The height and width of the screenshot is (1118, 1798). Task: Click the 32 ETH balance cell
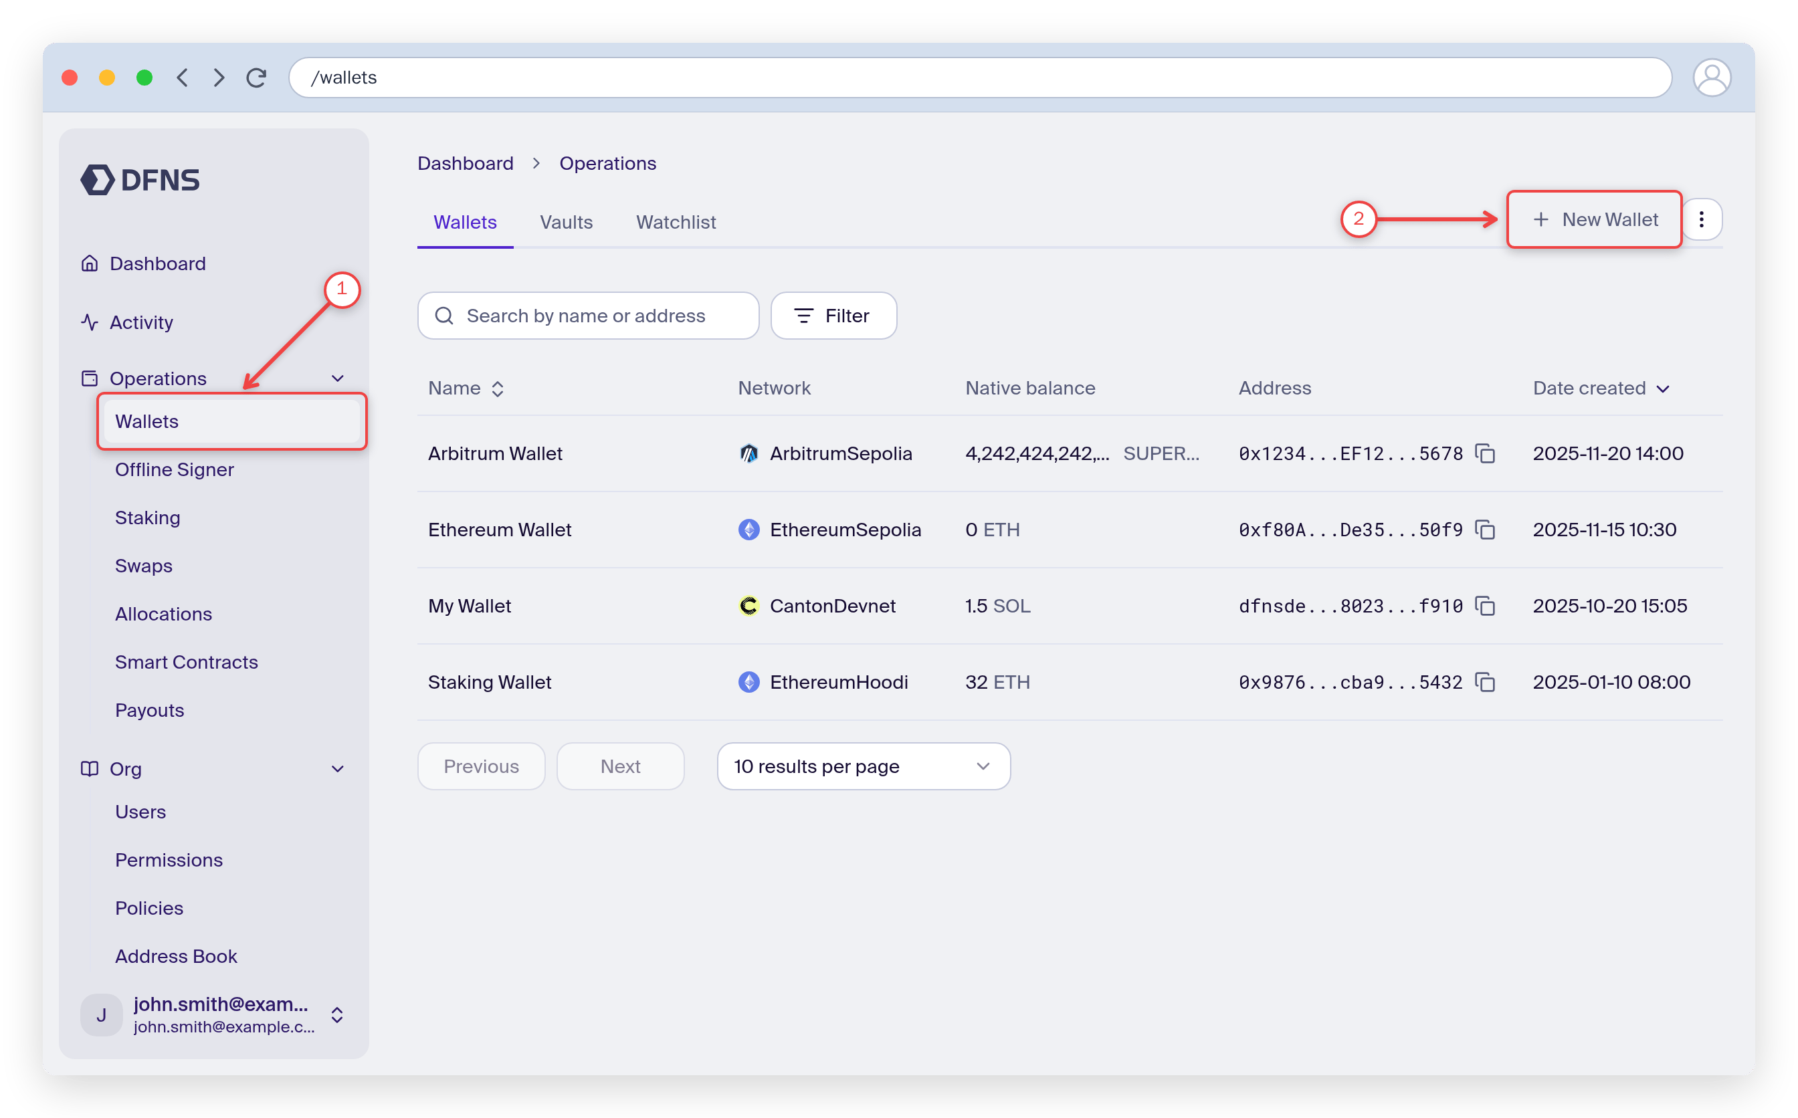pyautogui.click(x=998, y=682)
